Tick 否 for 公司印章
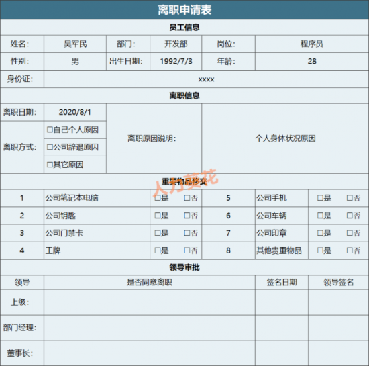 350,233
